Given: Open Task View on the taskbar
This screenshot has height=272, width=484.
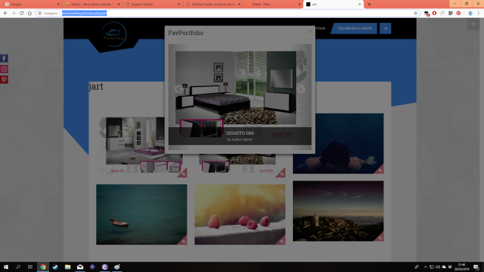Looking at the screenshot, I should pos(30,267).
